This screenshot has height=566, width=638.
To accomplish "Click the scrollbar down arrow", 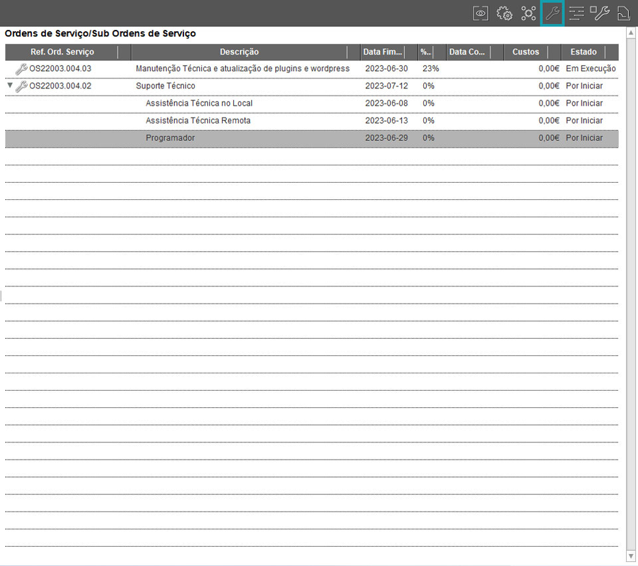I will point(631,555).
